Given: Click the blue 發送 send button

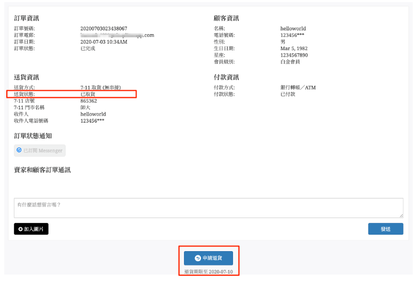Looking at the screenshot, I should click(x=386, y=229).
